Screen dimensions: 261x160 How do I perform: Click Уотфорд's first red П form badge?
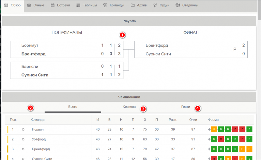(221, 139)
